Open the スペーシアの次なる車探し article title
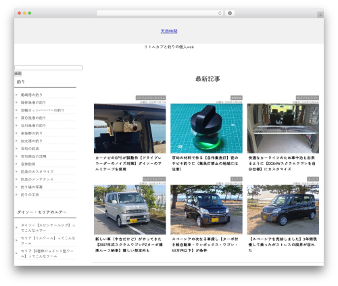The image size is (338, 286). pos(205,245)
